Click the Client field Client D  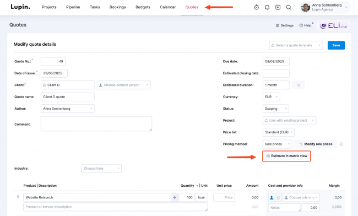[68, 85]
